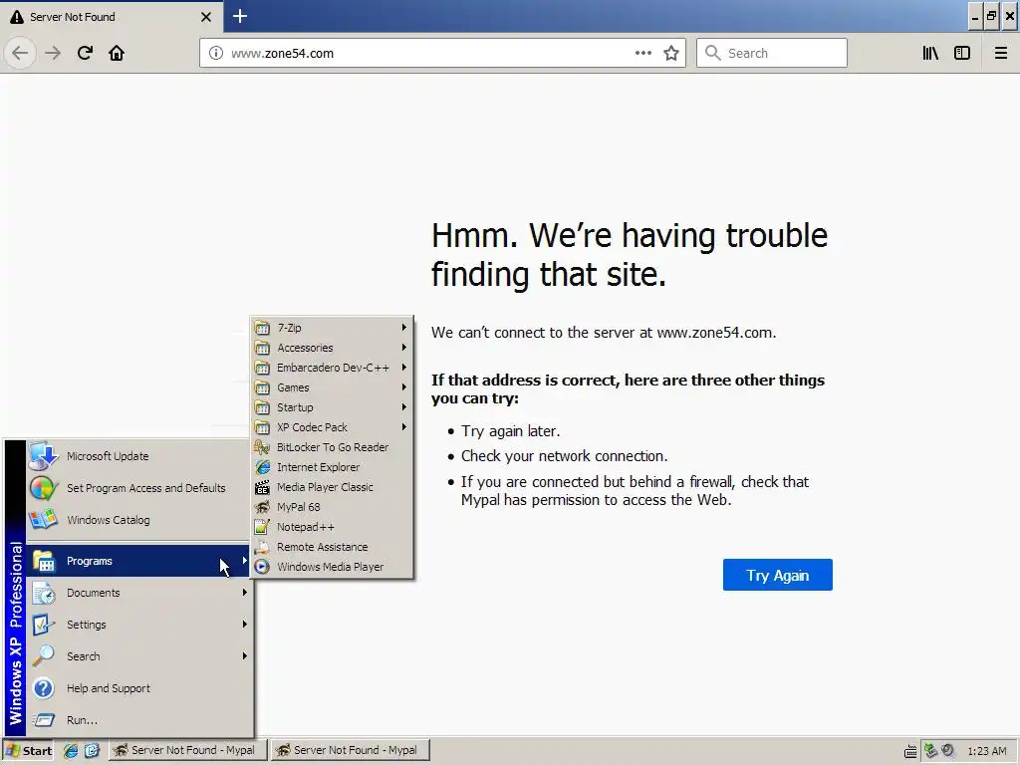Expand the Startup submenu
Image resolution: width=1020 pixels, height=765 pixels.
tap(332, 407)
